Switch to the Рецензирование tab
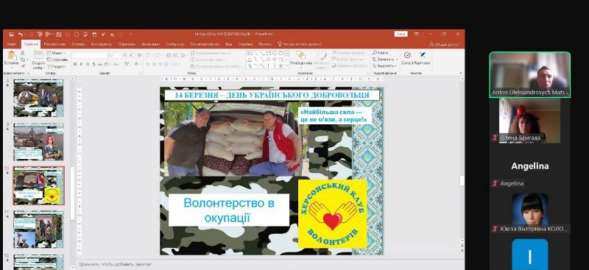589x270 pixels. point(205,44)
